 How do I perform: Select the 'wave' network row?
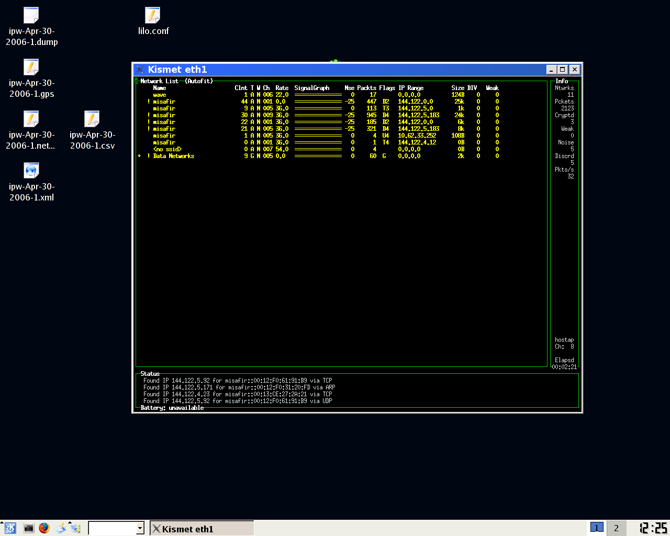(319, 95)
